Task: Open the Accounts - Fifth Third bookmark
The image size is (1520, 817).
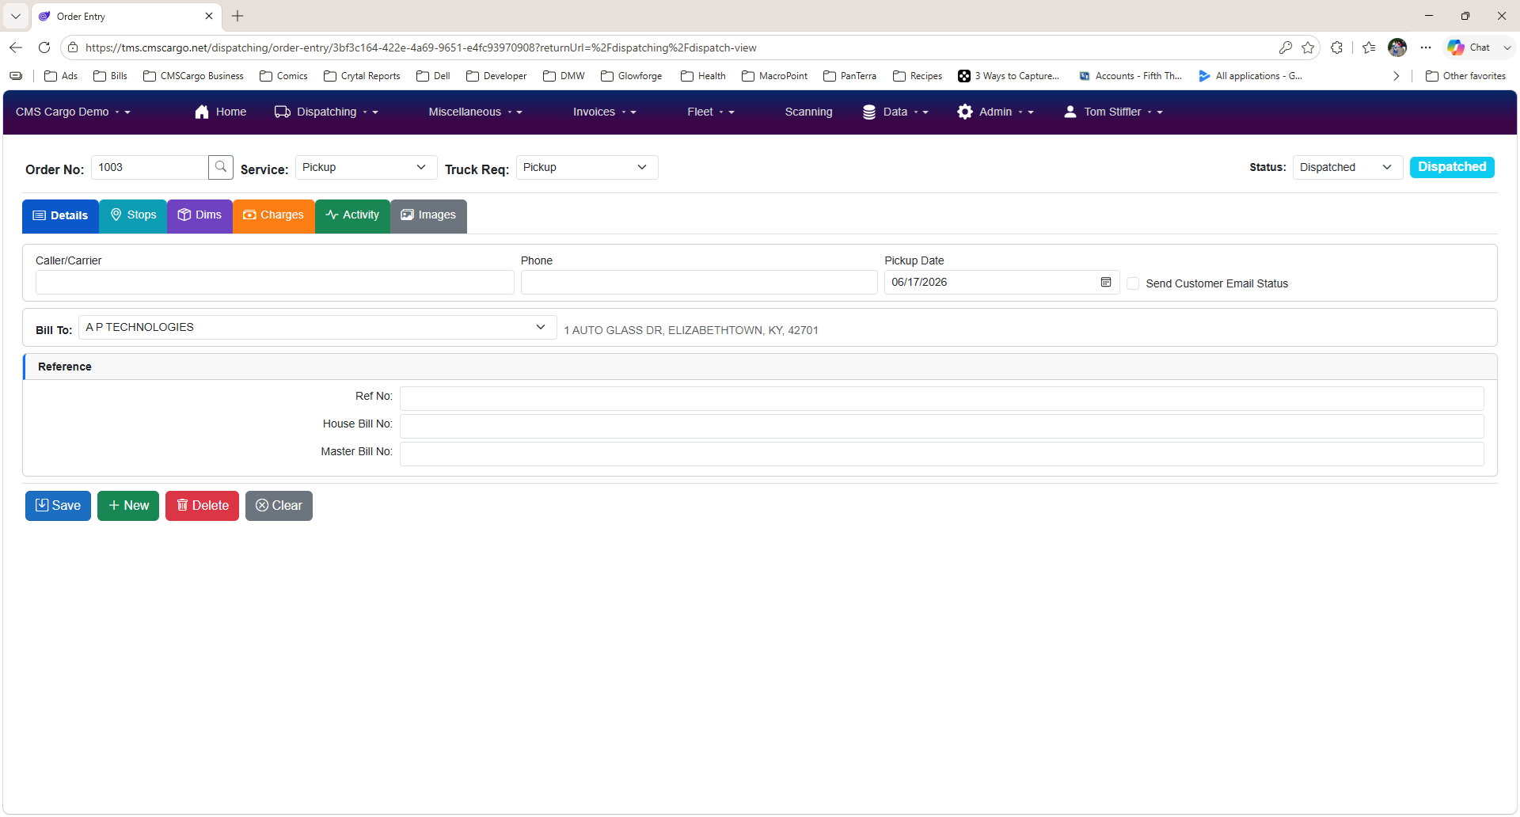Action: point(1130,76)
